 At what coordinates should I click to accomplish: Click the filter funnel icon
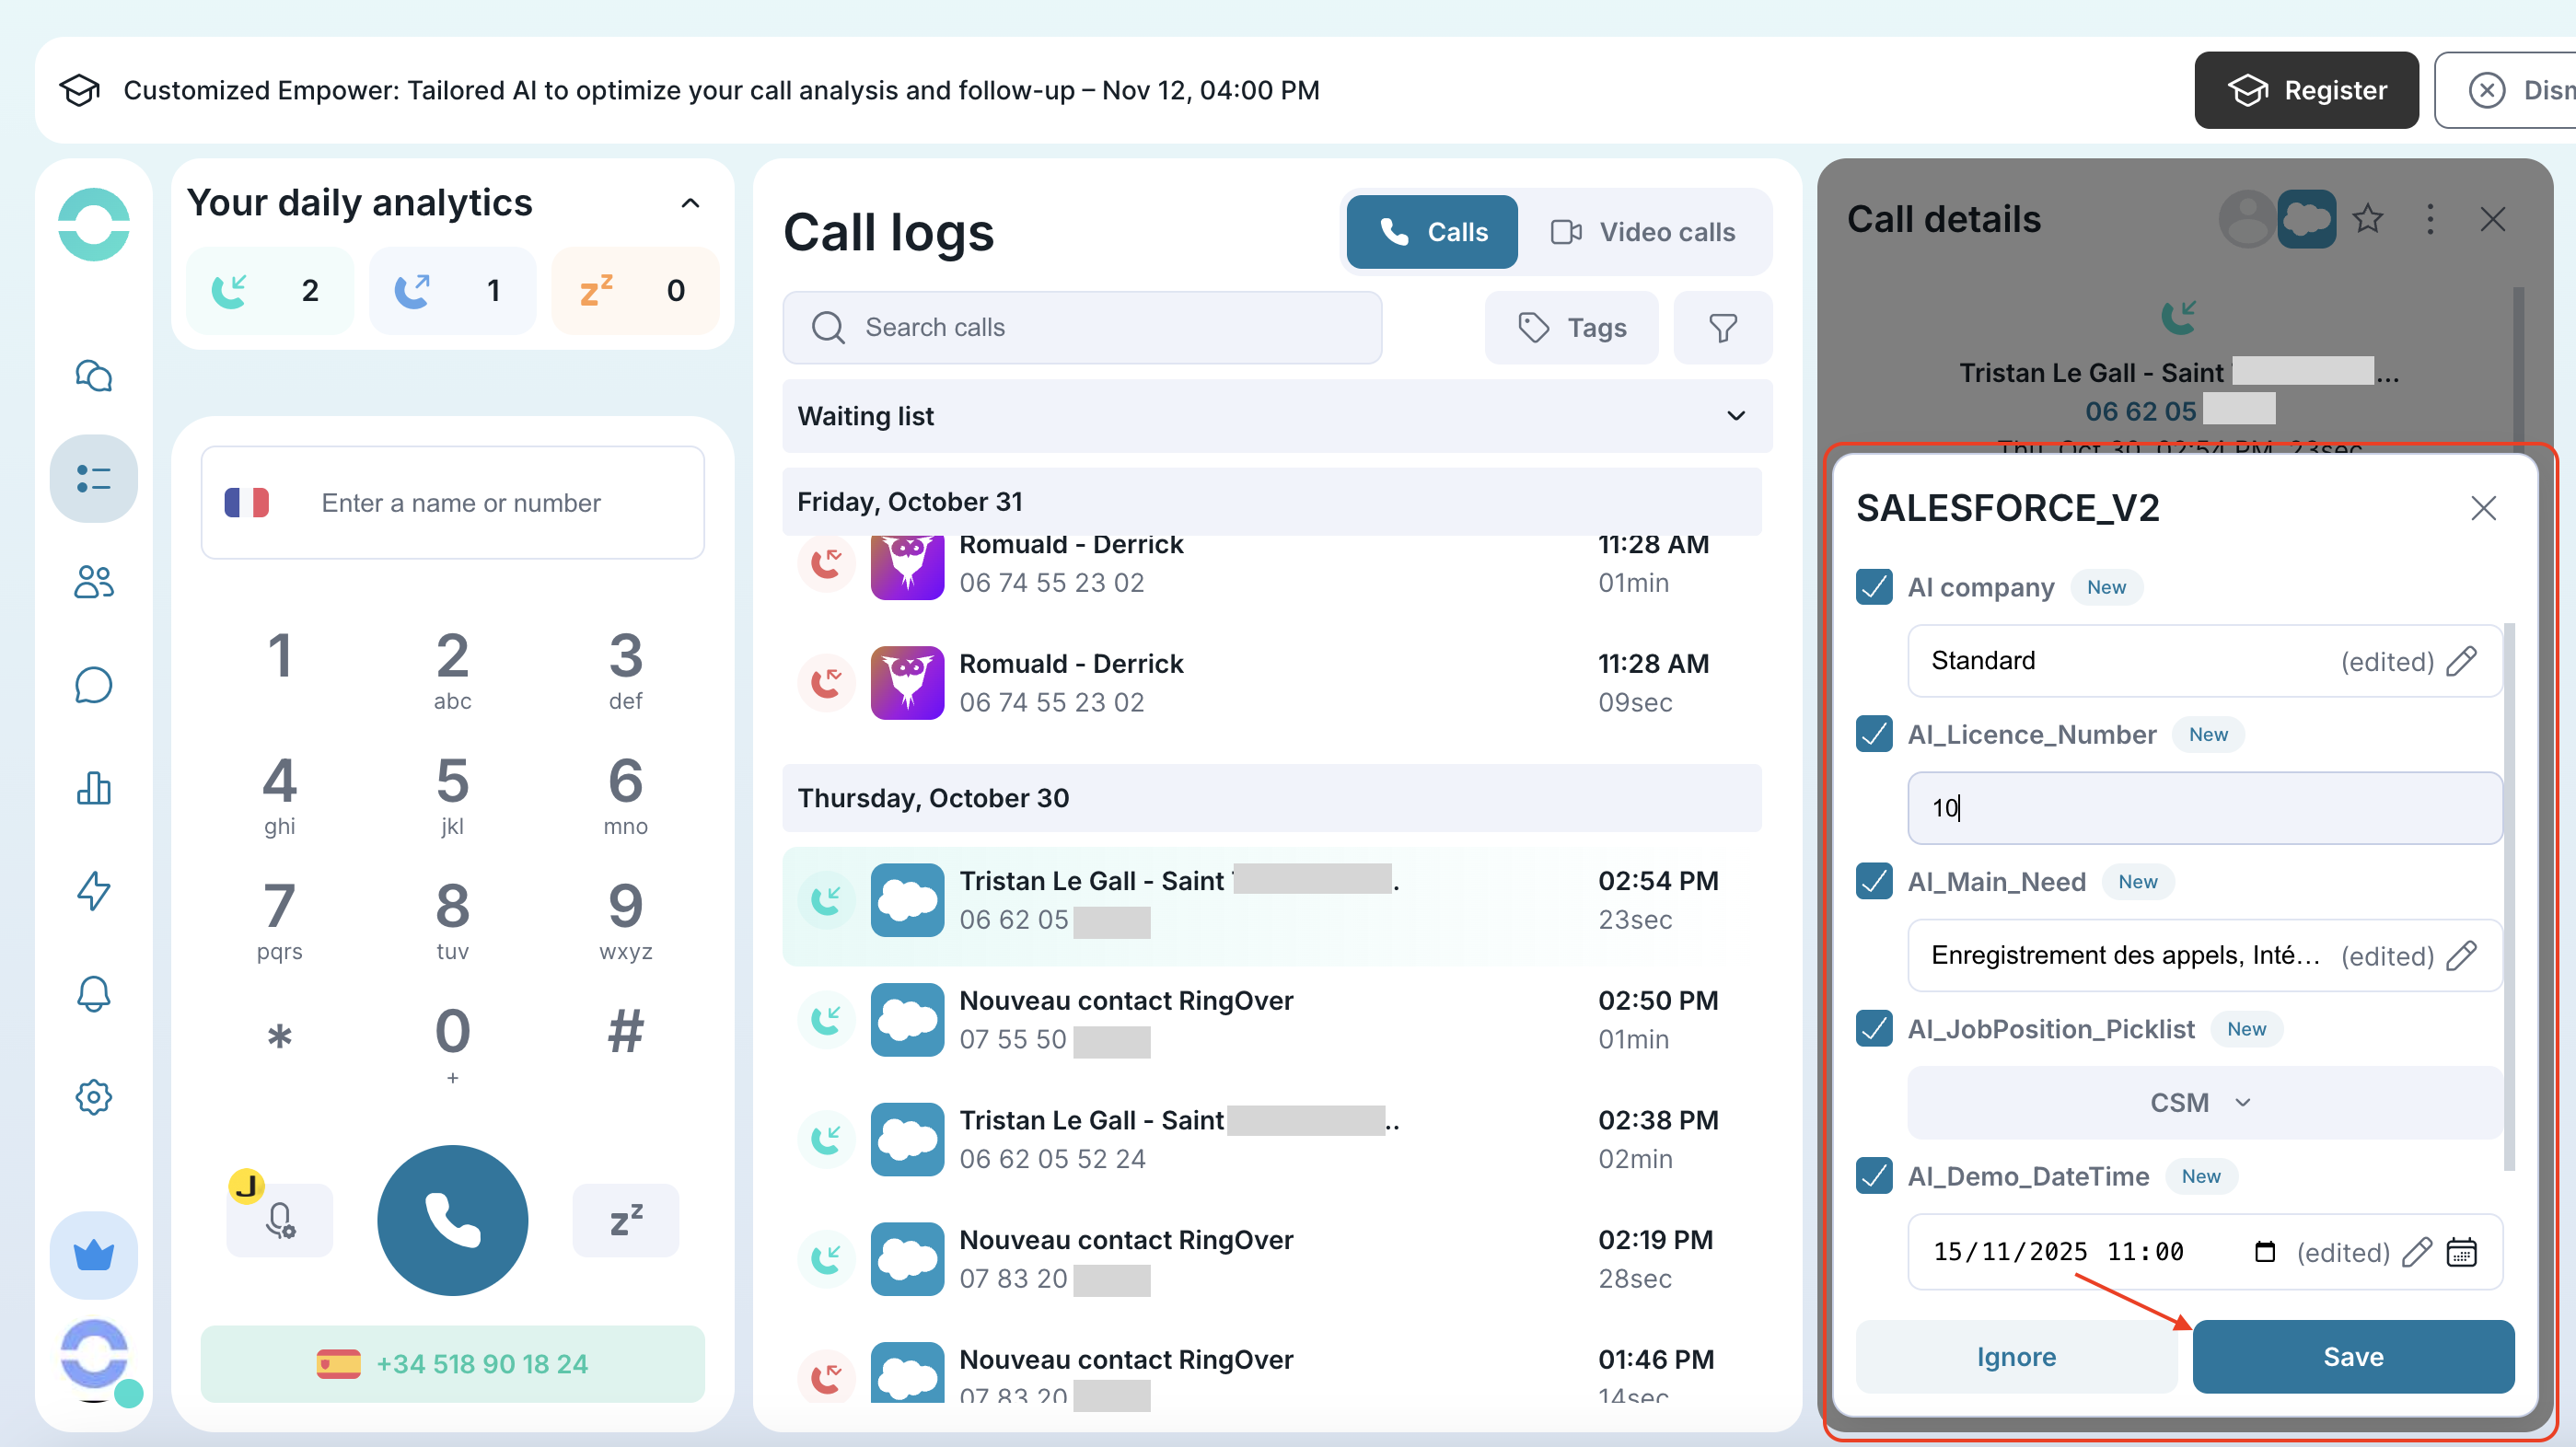tap(1722, 327)
